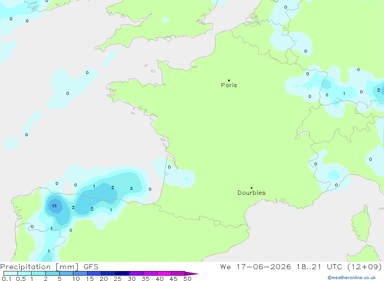
Task: Click the legend scale label '15'
Action: [x=90, y=279]
